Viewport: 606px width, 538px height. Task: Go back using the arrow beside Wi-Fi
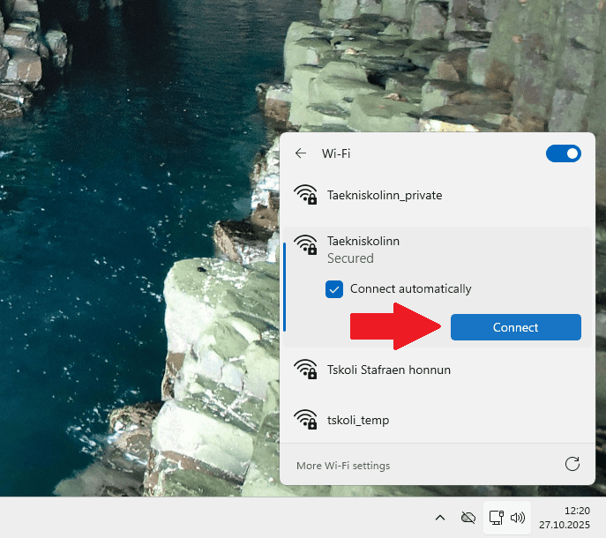[x=301, y=153]
